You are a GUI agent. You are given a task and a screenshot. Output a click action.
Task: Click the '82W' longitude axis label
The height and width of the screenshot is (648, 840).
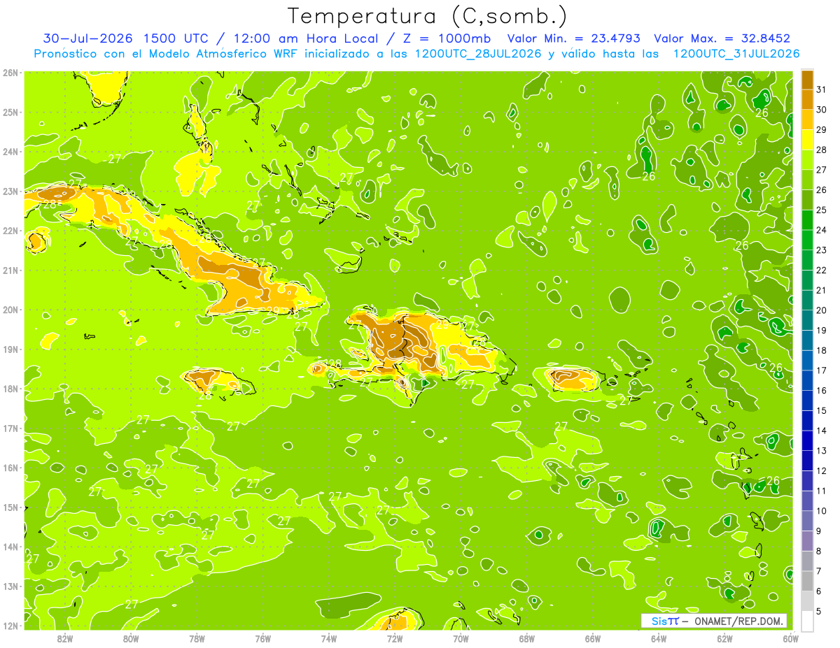tap(65, 638)
